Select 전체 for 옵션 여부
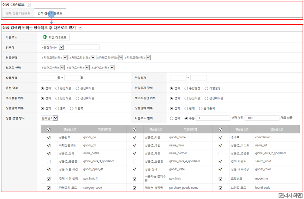The image size is (304, 199). click(42, 88)
